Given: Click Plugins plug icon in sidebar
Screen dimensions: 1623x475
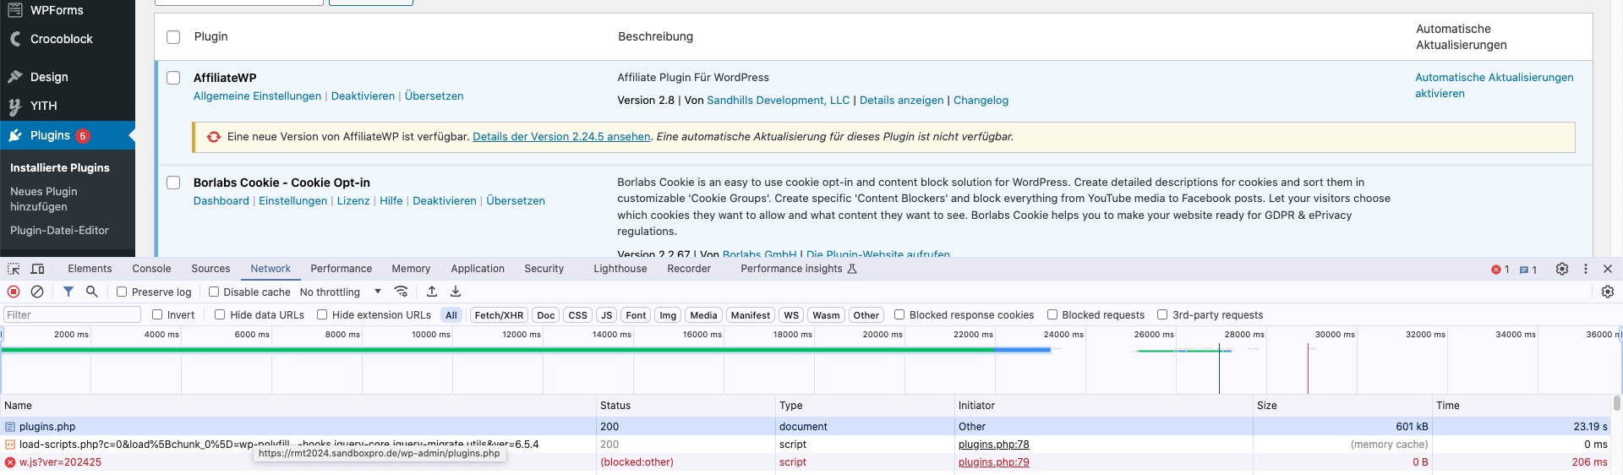Looking at the screenshot, I should coord(15,135).
